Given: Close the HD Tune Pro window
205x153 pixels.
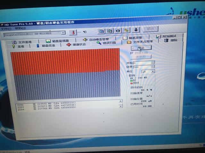Looking at the screenshot, I should pos(184,17).
